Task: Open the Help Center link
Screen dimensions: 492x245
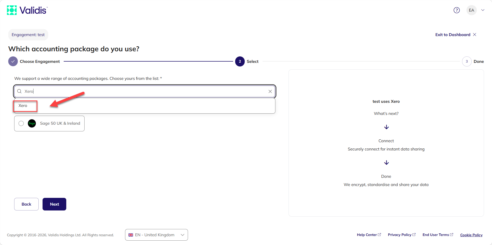Action: point(369,235)
